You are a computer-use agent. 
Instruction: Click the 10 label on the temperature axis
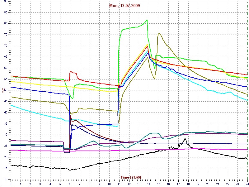pyautogui.click(x=5, y=179)
